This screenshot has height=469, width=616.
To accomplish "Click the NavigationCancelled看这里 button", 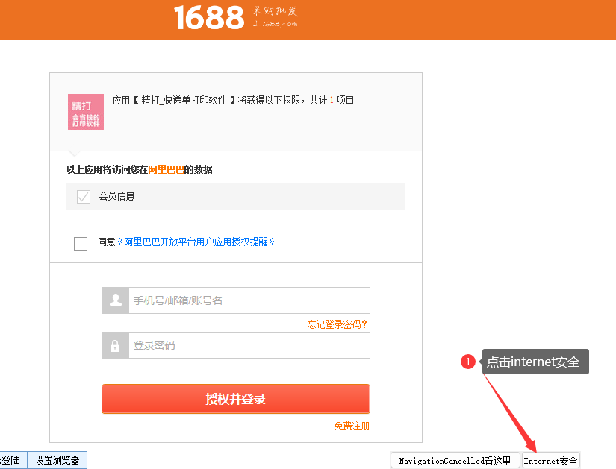I will click(455, 461).
